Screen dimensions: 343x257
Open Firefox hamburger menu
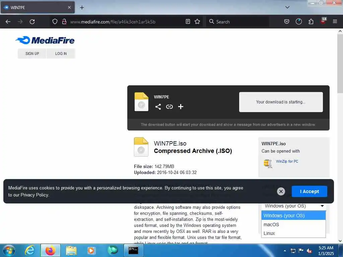tap(335, 21)
